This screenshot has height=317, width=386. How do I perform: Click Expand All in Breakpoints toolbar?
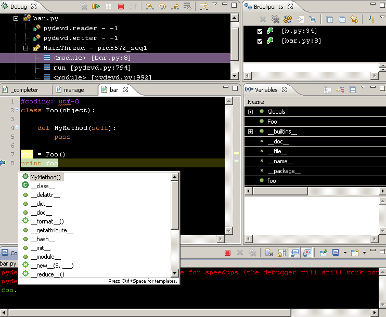coord(329,19)
